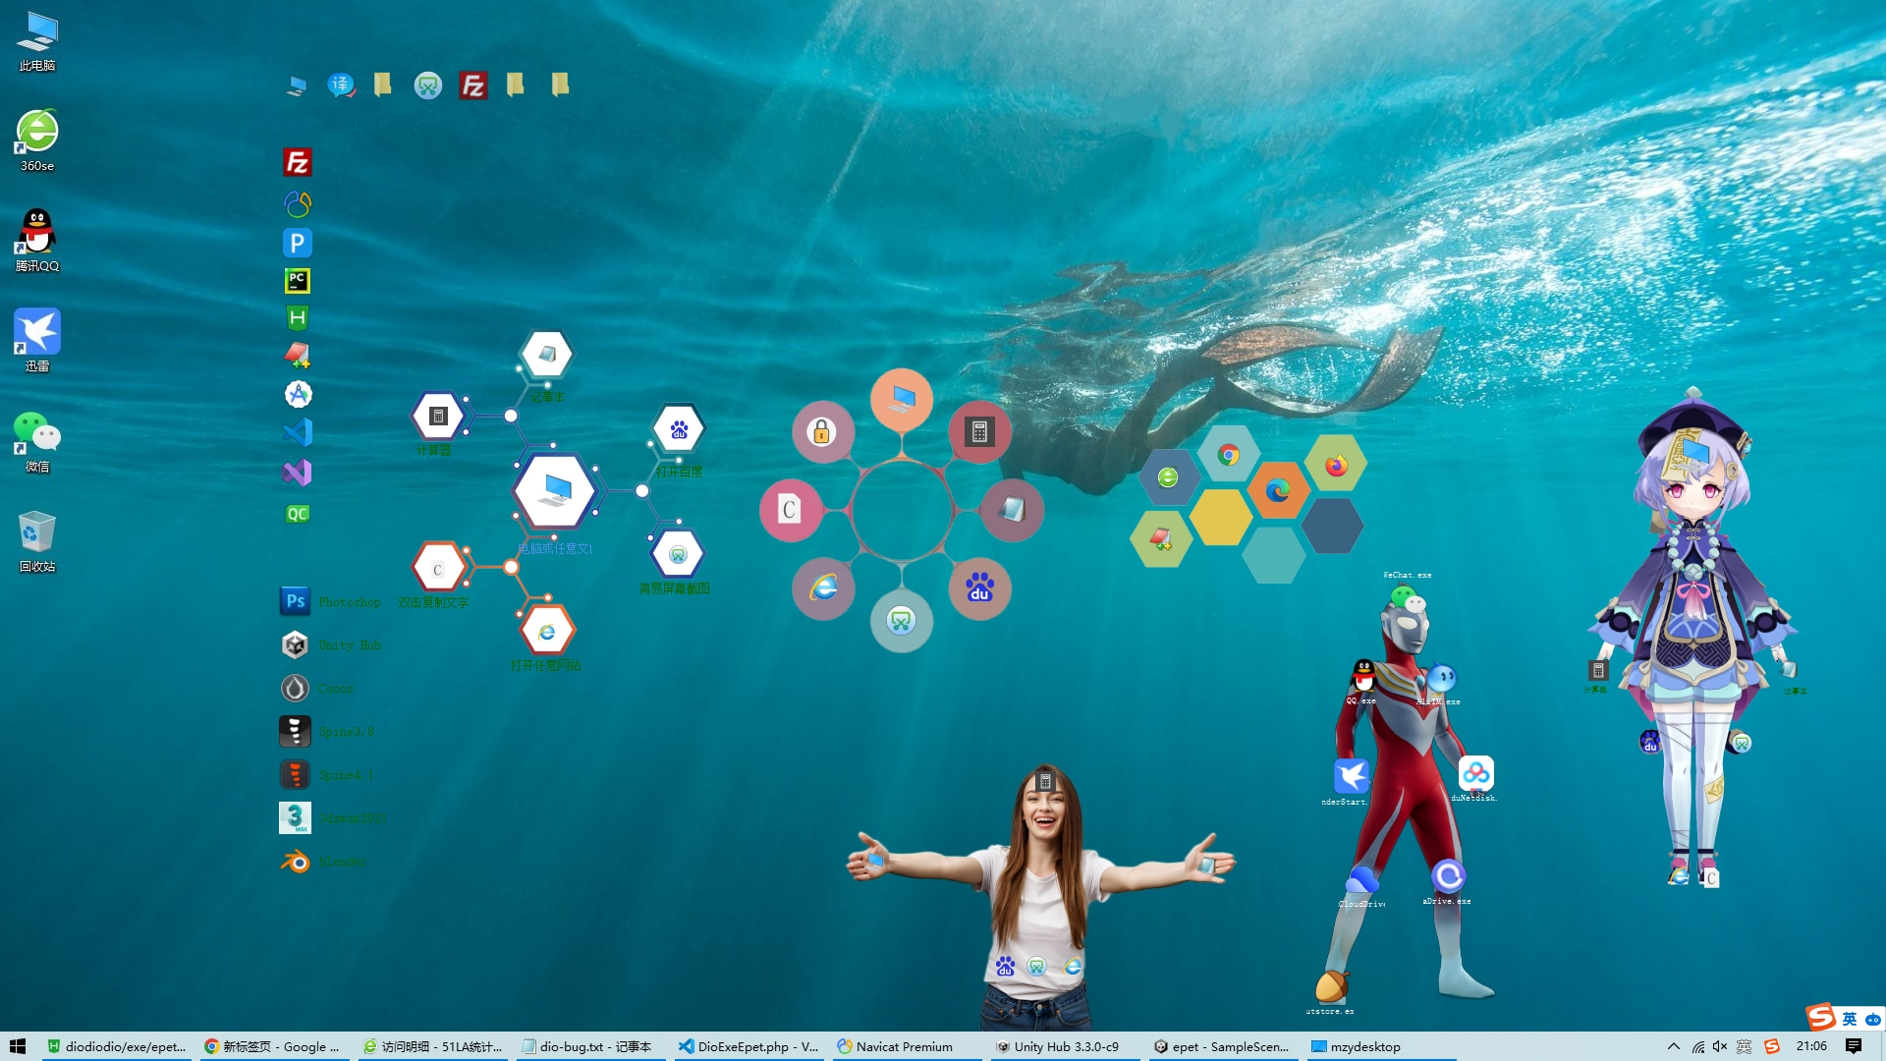This screenshot has width=1886, height=1061.
Task: Click the nutstore acorn icon at Ultraman's foot
Action: [x=1332, y=985]
